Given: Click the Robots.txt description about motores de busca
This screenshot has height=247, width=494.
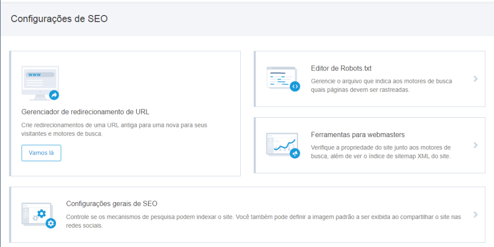Looking at the screenshot, I should pyautogui.click(x=381, y=85).
